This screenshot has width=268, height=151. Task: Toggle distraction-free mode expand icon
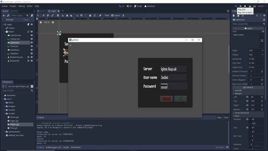pyautogui.click(x=228, y=11)
